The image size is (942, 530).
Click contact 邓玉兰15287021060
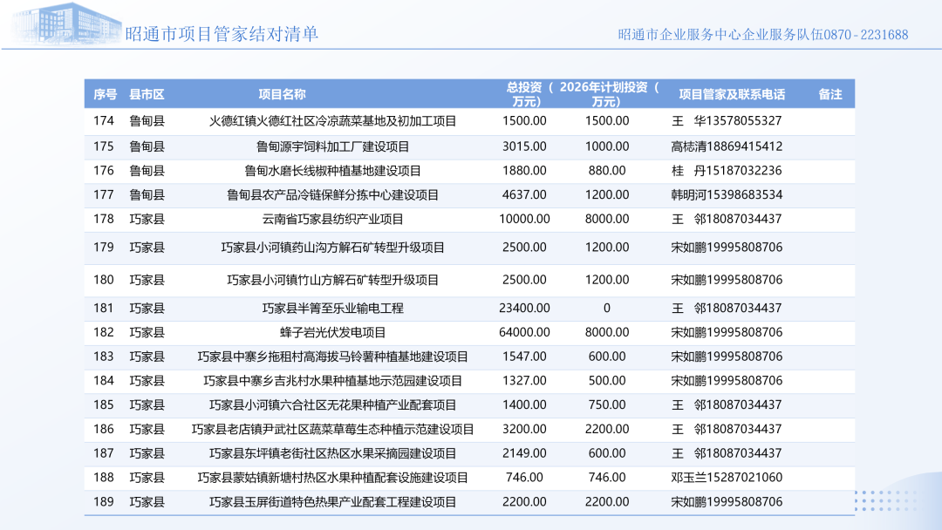(x=727, y=478)
